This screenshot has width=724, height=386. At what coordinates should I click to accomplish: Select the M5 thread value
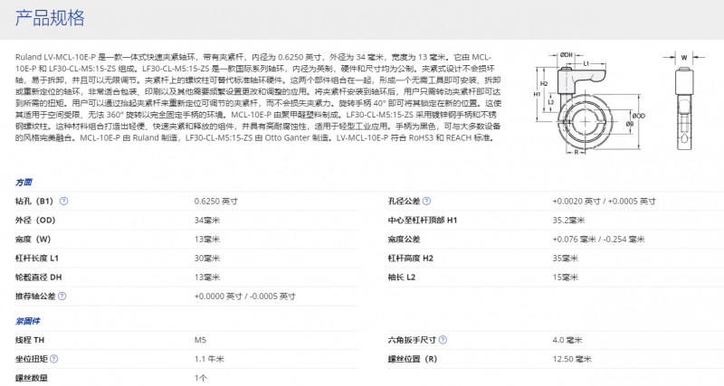click(200, 340)
